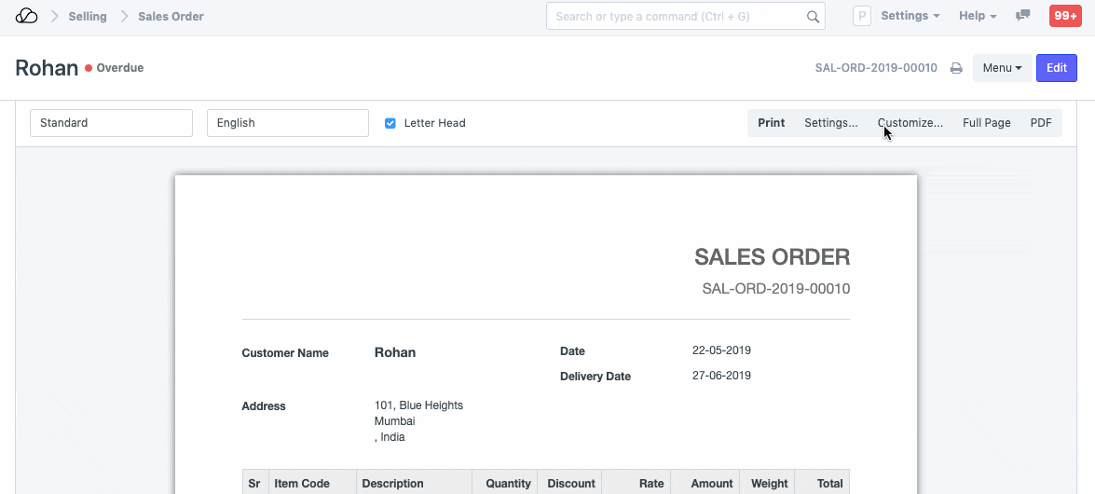Open print Settings... option
1095x494 pixels.
(830, 123)
